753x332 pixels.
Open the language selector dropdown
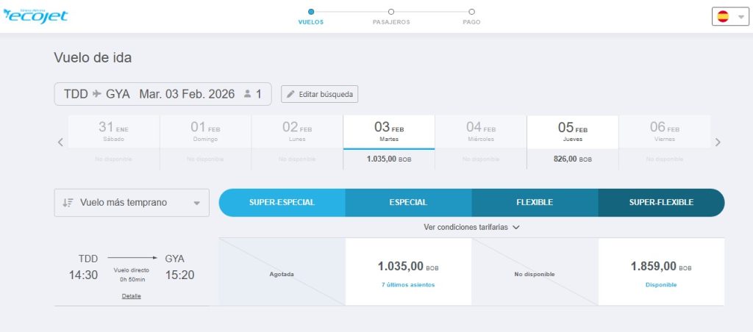(x=740, y=17)
